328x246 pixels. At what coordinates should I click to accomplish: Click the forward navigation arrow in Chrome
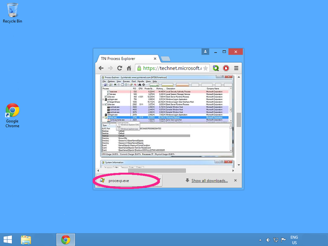click(110, 68)
